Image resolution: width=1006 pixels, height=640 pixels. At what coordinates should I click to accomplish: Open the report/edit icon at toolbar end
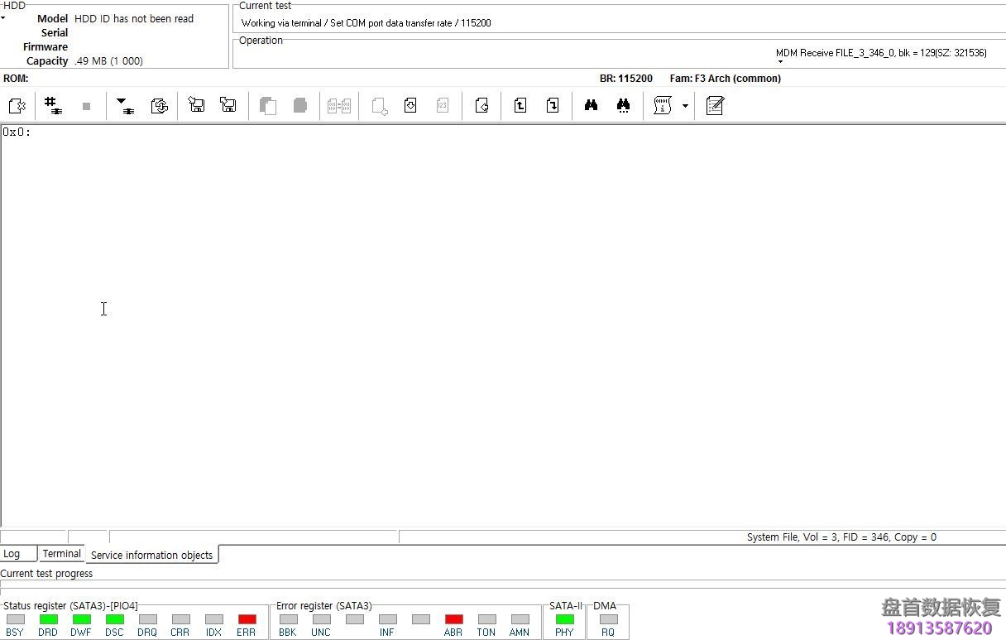(x=715, y=105)
